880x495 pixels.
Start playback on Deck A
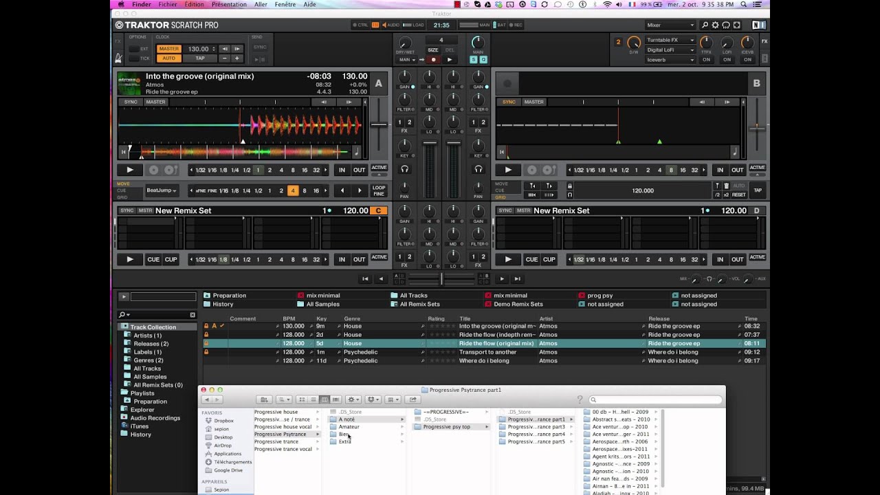click(130, 170)
